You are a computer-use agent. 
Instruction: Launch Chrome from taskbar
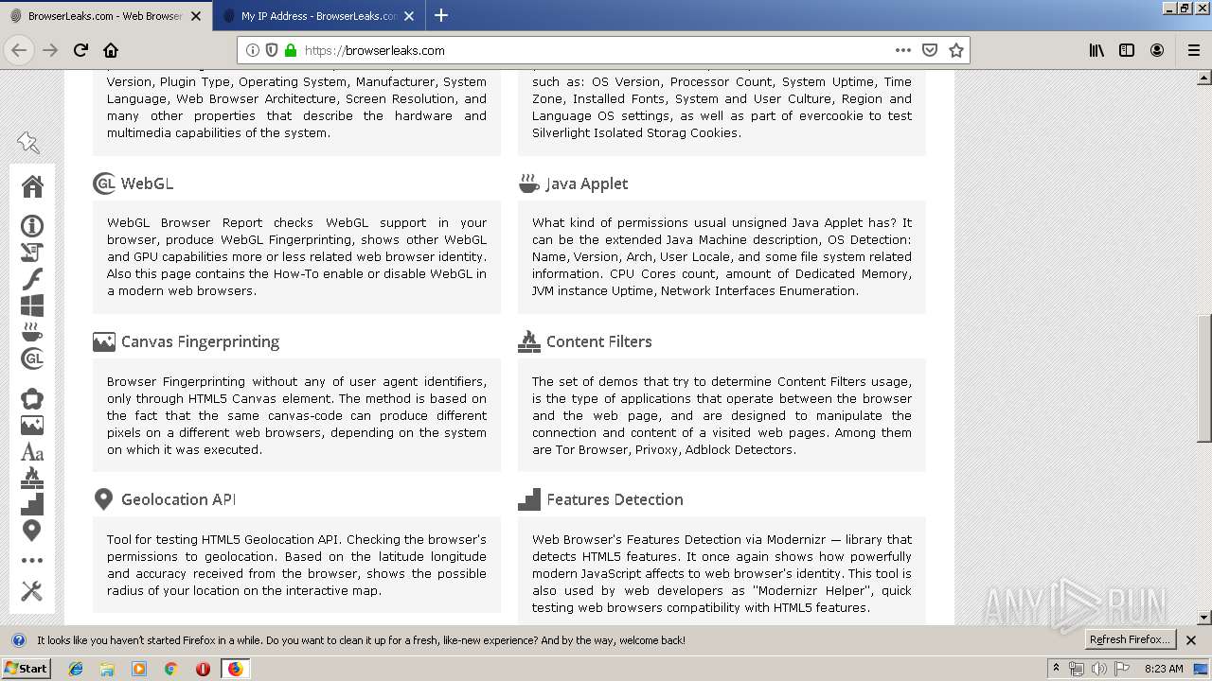170,669
